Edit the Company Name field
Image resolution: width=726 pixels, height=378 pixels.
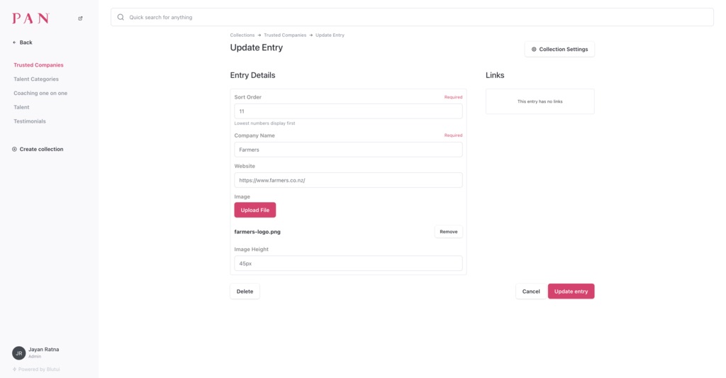tap(348, 150)
